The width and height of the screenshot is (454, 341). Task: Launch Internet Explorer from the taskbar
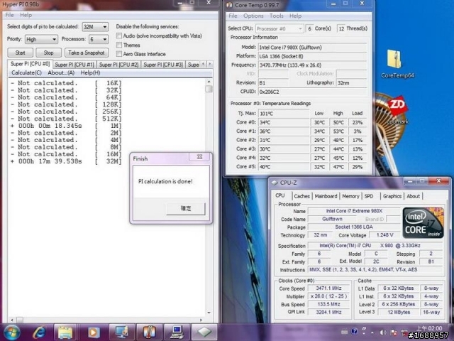pyautogui.click(x=39, y=332)
